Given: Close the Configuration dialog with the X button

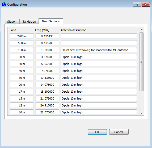Looking at the screenshot, I should click(x=146, y=5).
